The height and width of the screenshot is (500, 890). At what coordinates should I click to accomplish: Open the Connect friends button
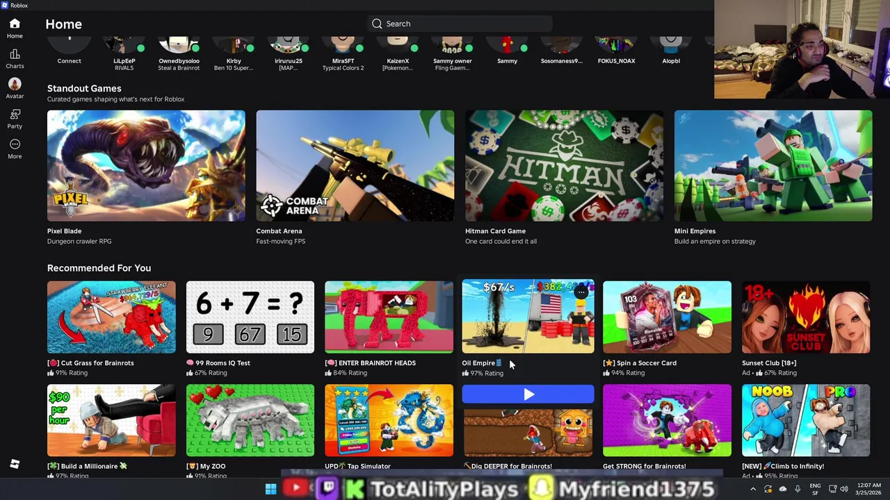[69, 51]
